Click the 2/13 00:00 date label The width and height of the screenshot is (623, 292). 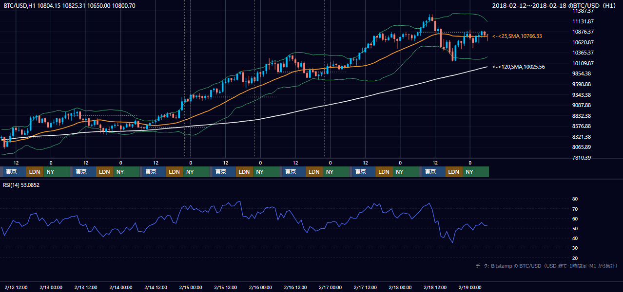point(51,287)
